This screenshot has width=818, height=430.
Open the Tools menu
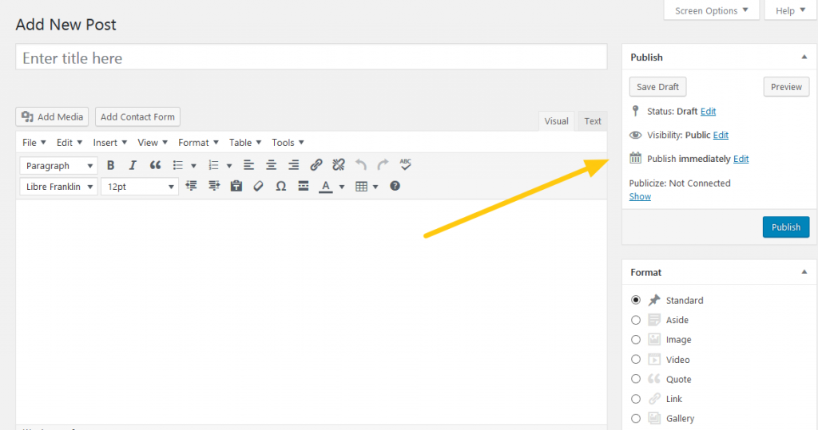pyautogui.click(x=288, y=142)
